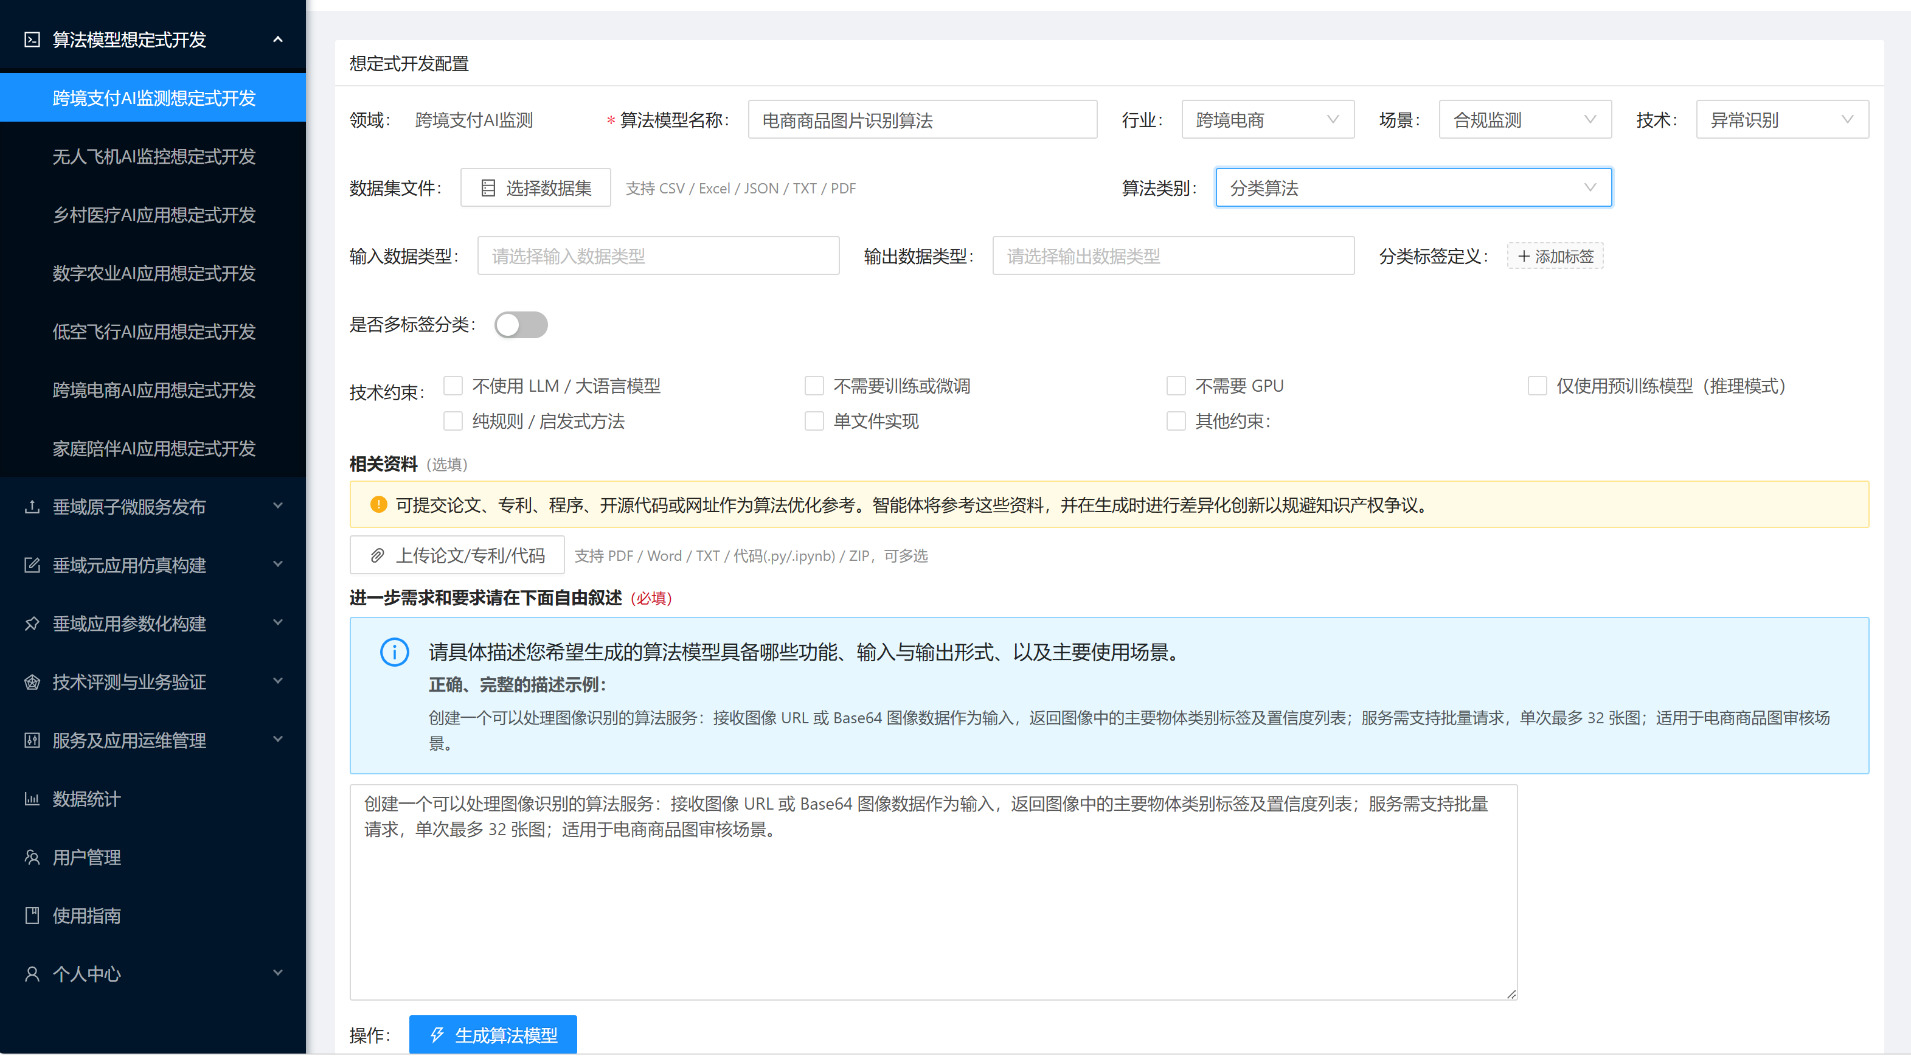Click the 生成算法模型 button

(493, 1035)
